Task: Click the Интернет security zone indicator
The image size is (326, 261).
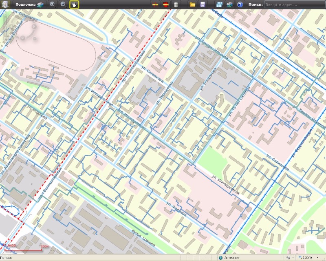Action: coord(231,258)
